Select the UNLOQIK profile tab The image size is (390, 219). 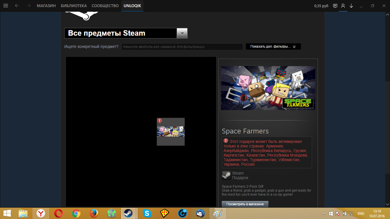coord(132,6)
